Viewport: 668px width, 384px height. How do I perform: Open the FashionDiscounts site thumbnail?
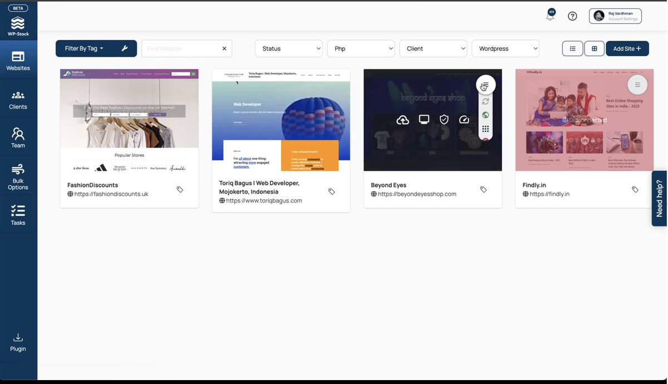[129, 120]
